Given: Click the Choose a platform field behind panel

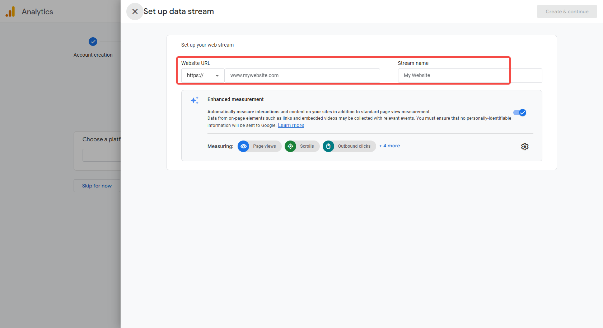Looking at the screenshot, I should tap(102, 155).
